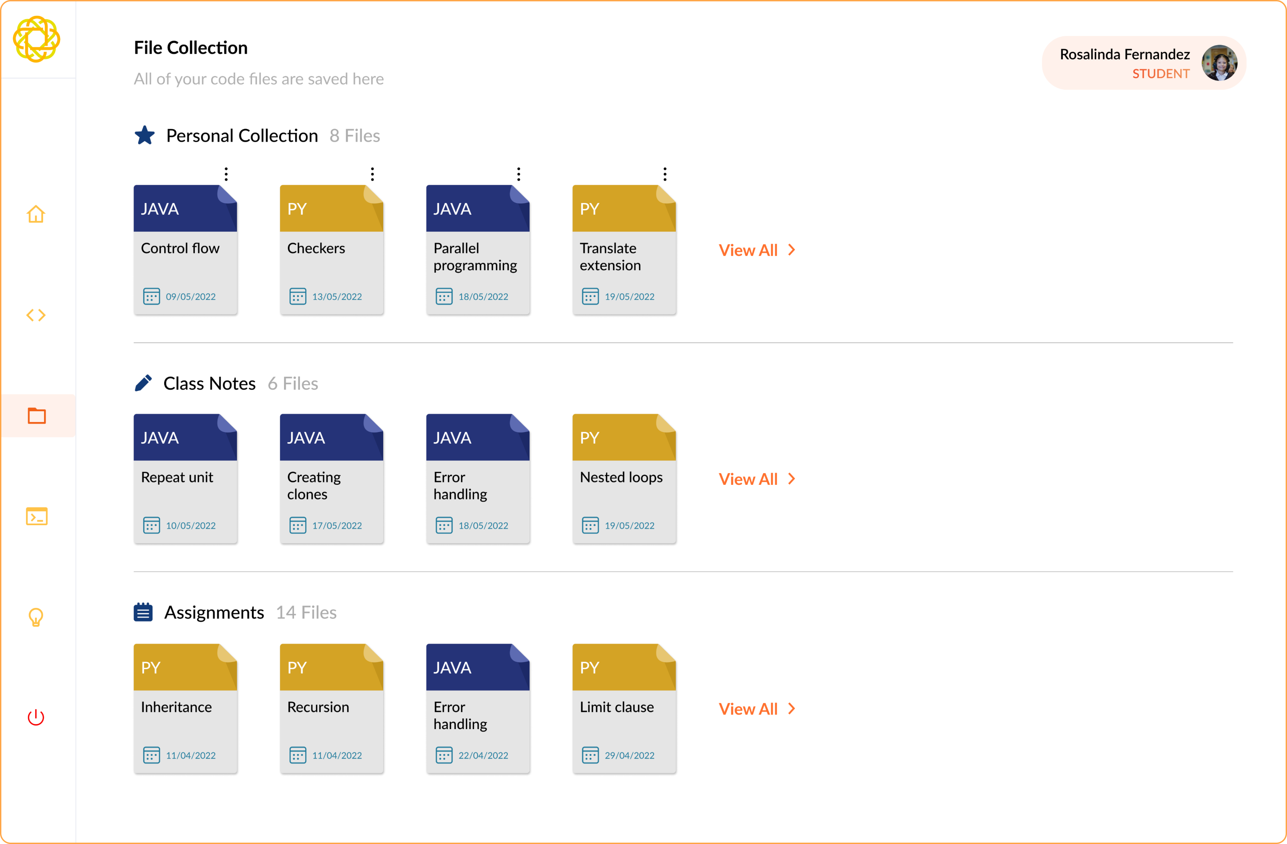1287x844 pixels.
Task: Open the Nested loops file card
Action: point(624,479)
